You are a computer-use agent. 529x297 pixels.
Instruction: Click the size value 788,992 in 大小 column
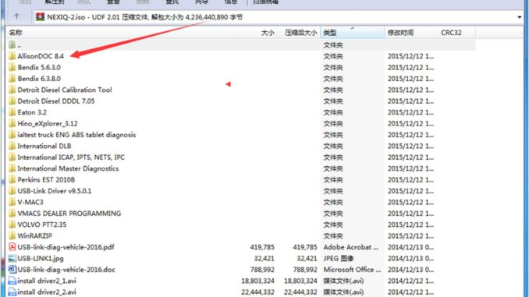coord(262,270)
